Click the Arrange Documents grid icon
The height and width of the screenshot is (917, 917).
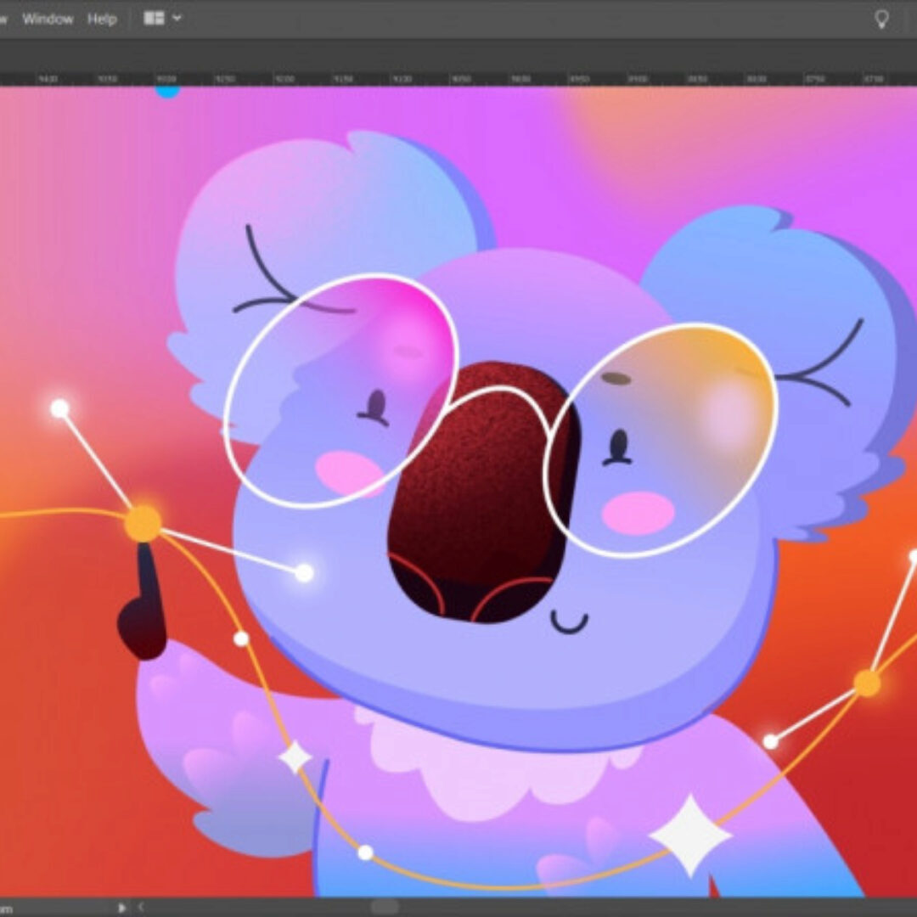[154, 18]
